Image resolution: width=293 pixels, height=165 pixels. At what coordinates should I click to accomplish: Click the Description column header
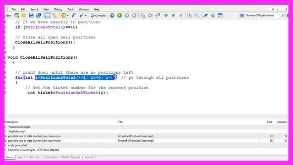click(60, 122)
